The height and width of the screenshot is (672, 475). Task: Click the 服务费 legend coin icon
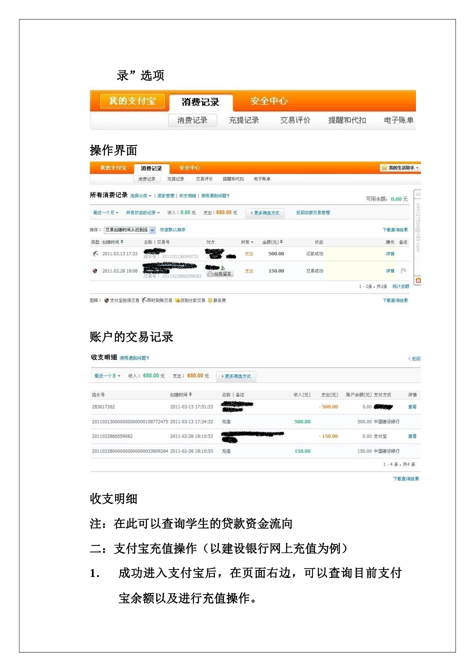210,300
